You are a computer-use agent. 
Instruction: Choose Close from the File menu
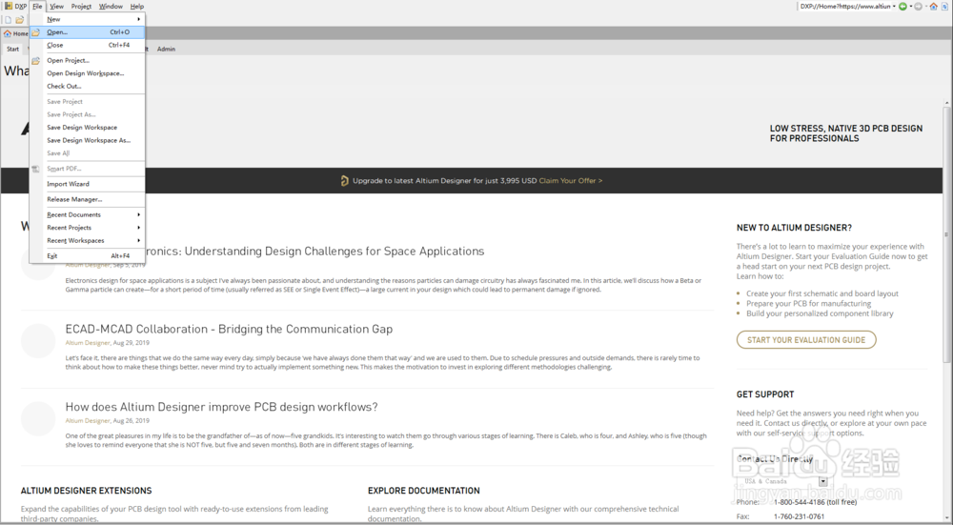click(87, 45)
